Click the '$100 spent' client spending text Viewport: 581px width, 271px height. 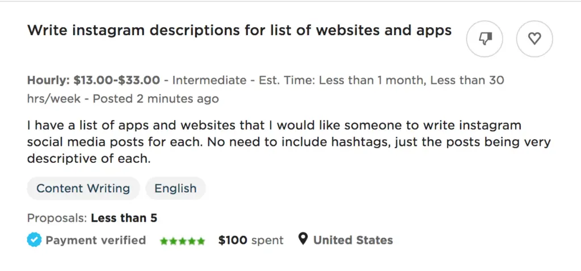tap(251, 240)
